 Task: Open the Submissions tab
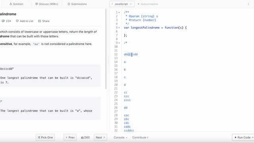click(x=77, y=4)
